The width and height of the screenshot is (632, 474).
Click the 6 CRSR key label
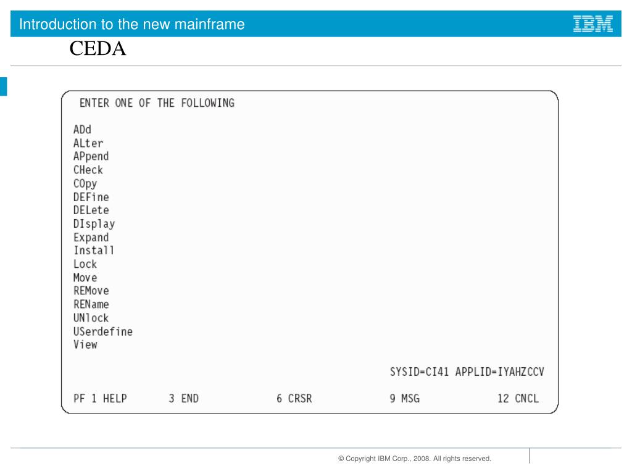(294, 399)
